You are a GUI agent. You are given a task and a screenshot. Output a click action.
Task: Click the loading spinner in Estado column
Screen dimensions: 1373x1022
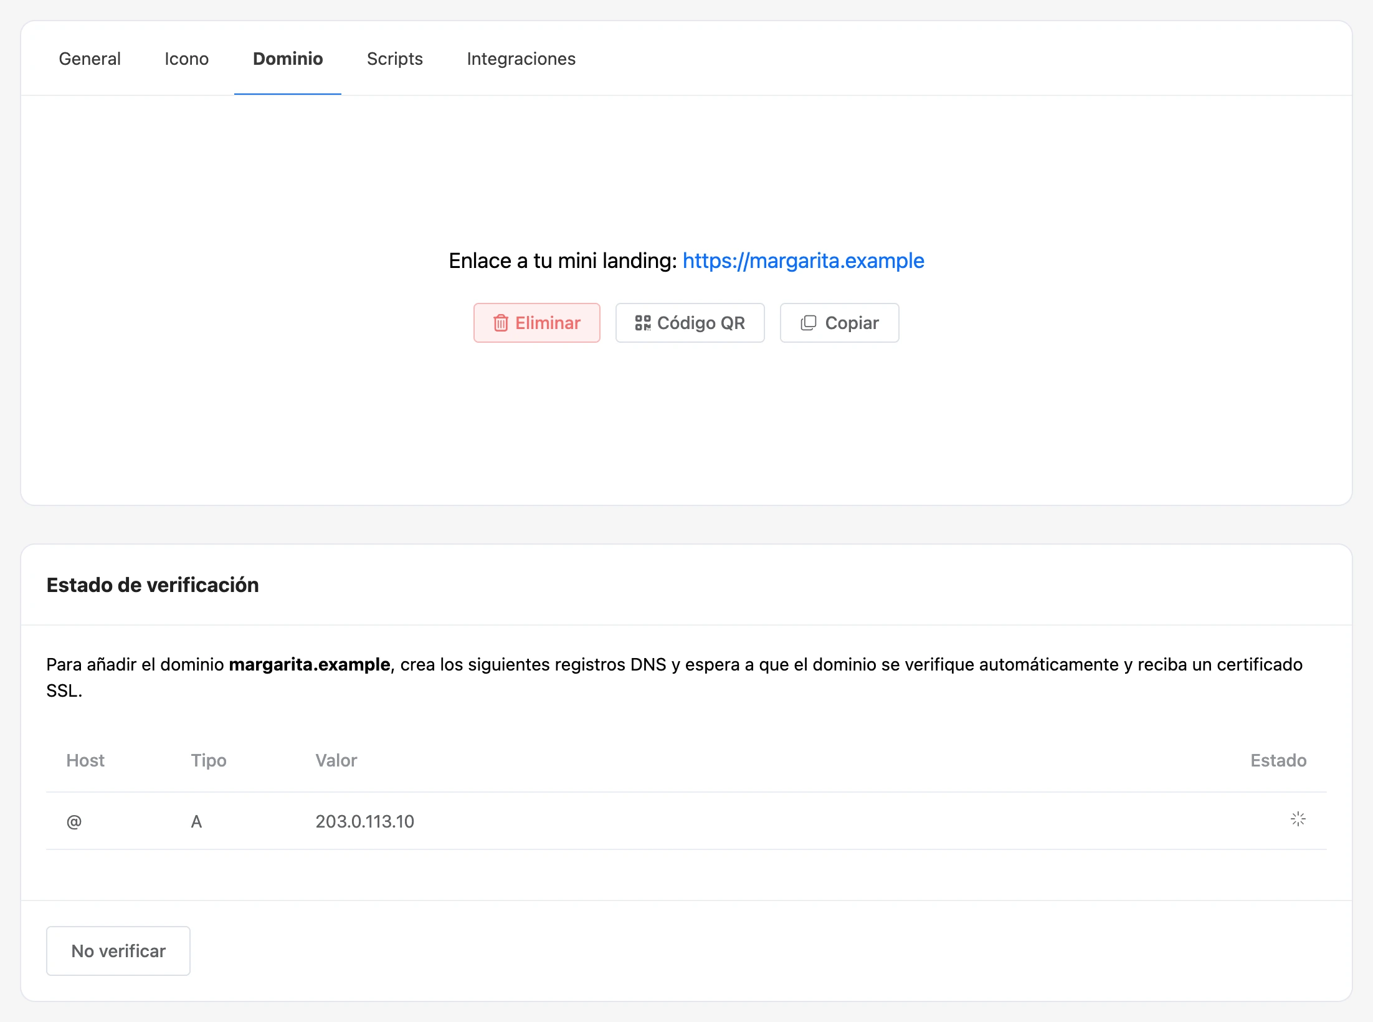[1298, 819]
